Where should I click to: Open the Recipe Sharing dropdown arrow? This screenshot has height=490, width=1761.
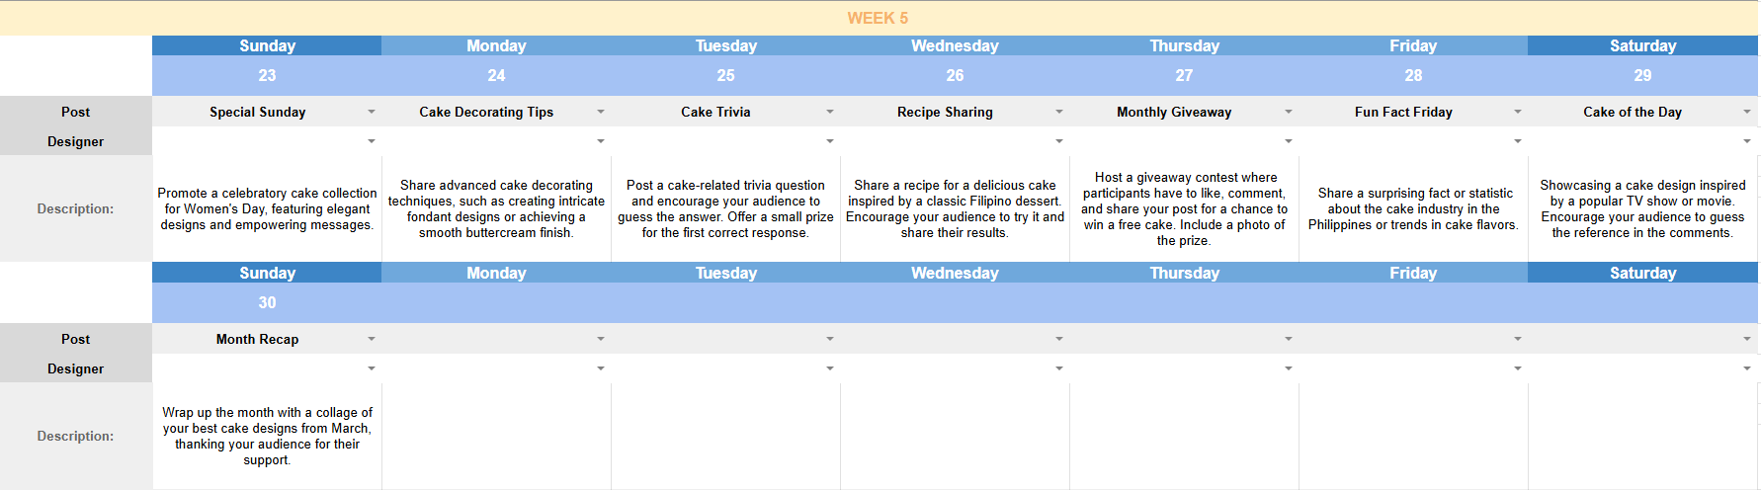1059,112
